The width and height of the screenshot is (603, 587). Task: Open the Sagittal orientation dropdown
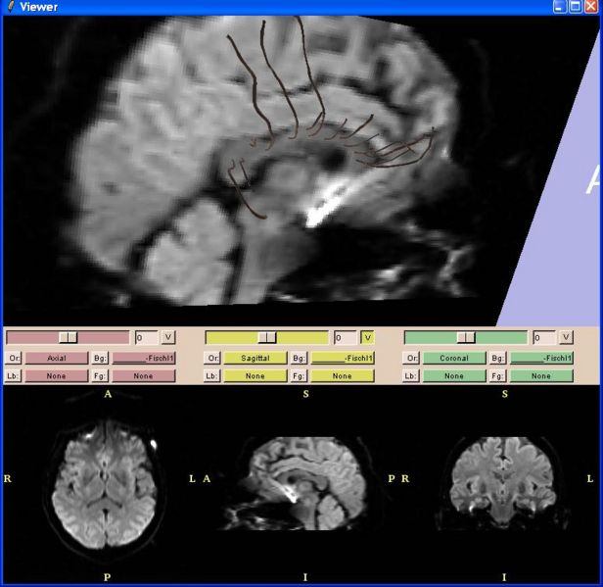pyautogui.click(x=255, y=359)
